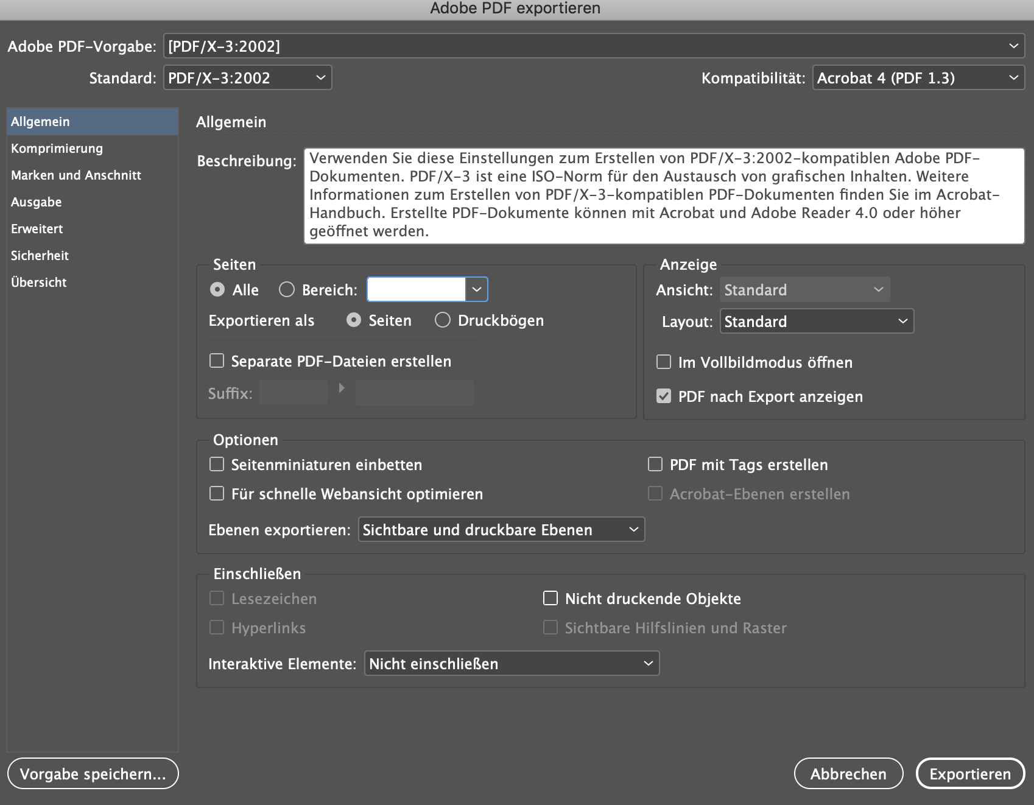Viewport: 1034px width, 805px height.
Task: Open the Standard PDF/X-3:2002 dropdown
Action: pos(247,78)
